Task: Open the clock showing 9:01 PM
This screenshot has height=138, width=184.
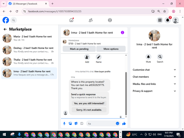Action: tap(169, 134)
